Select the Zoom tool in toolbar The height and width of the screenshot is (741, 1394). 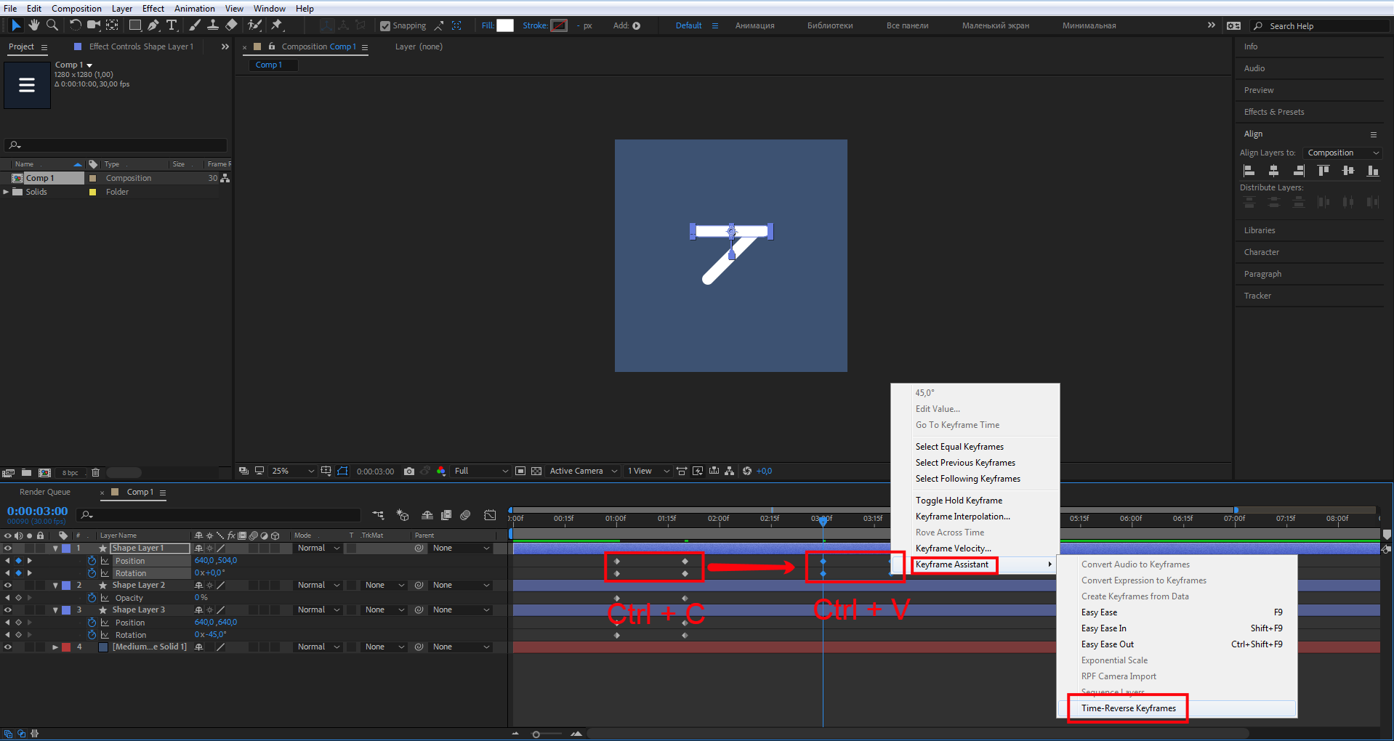[52, 25]
